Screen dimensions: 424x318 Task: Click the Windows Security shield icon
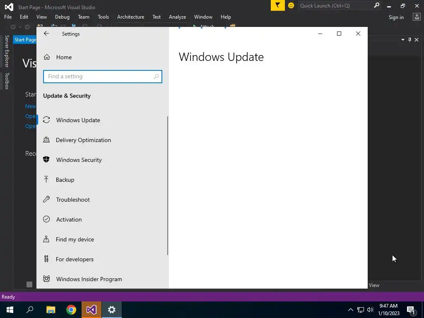pyautogui.click(x=46, y=159)
